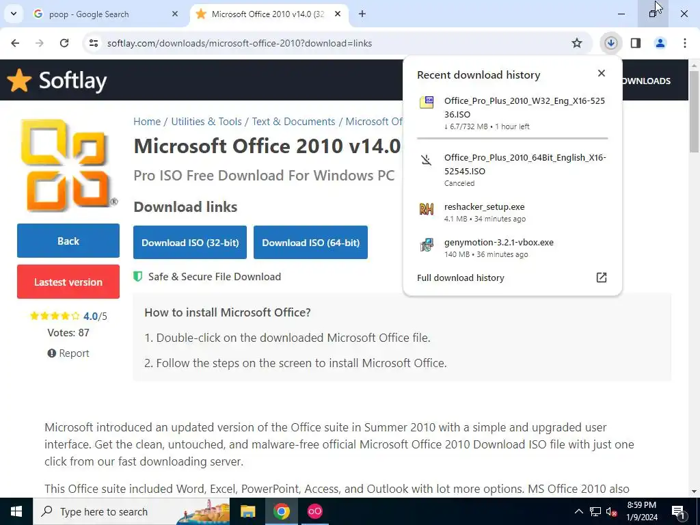Screen dimensions: 700x525
Task: Open the tab search dropdown arrow
Action: 14,14
